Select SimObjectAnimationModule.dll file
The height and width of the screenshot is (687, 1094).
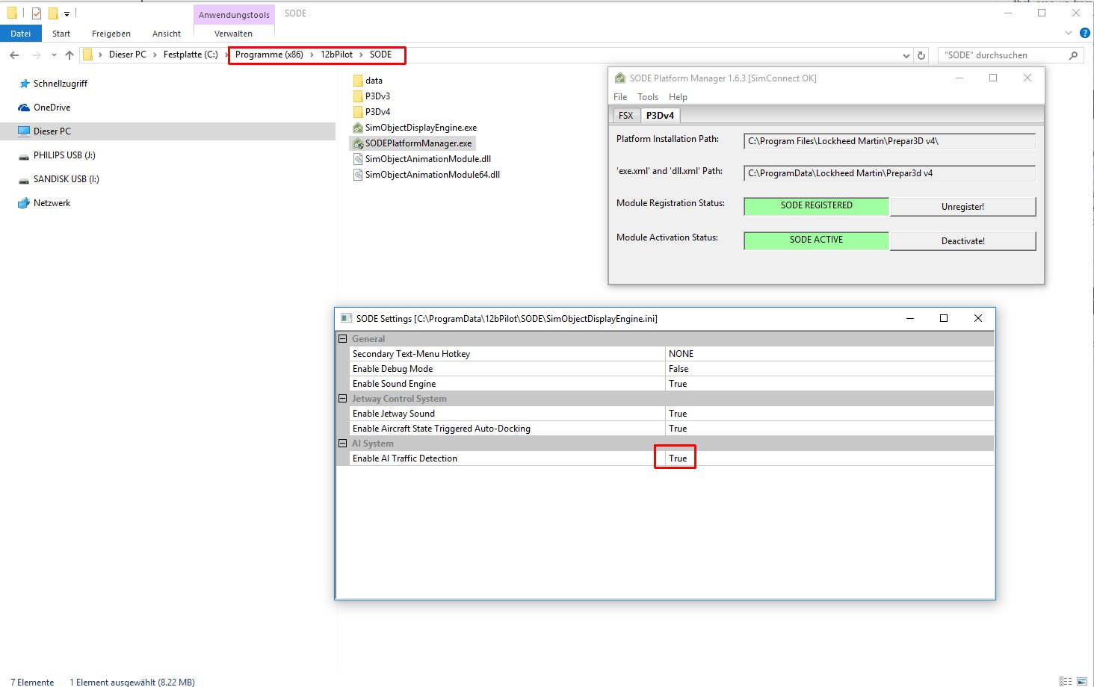422,159
